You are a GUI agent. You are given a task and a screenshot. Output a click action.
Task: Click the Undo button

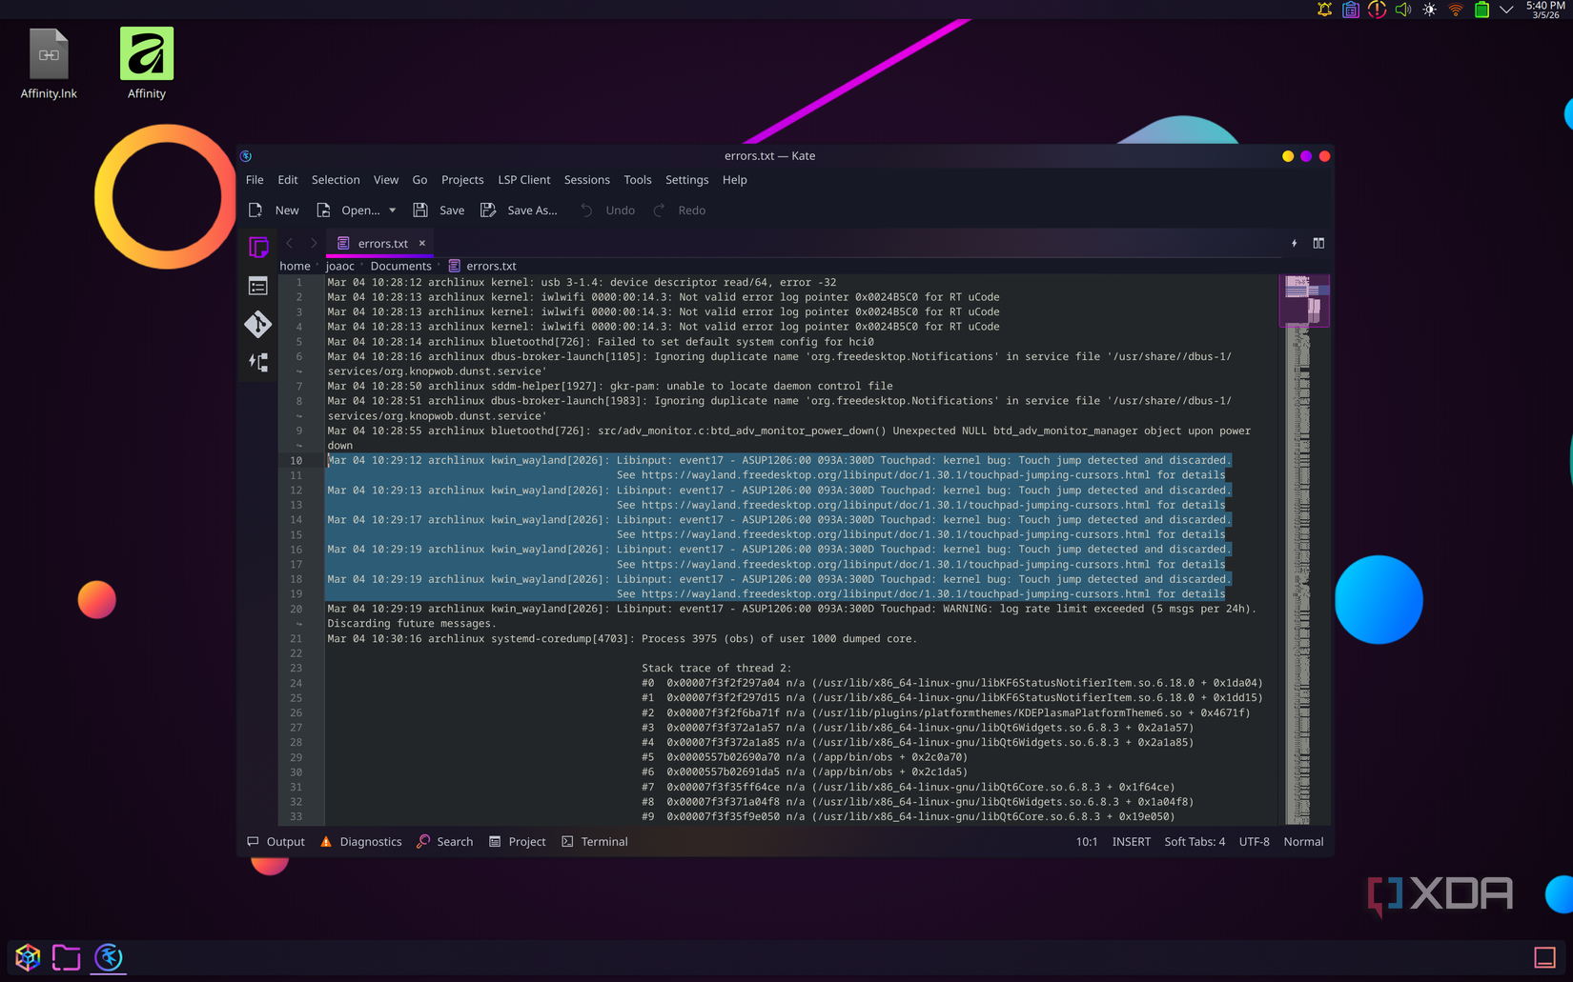point(607,210)
